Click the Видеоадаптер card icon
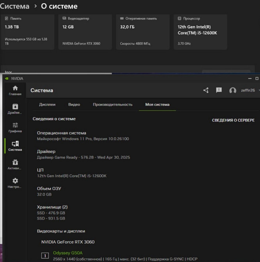The height and width of the screenshot is (262, 260). (64, 18)
